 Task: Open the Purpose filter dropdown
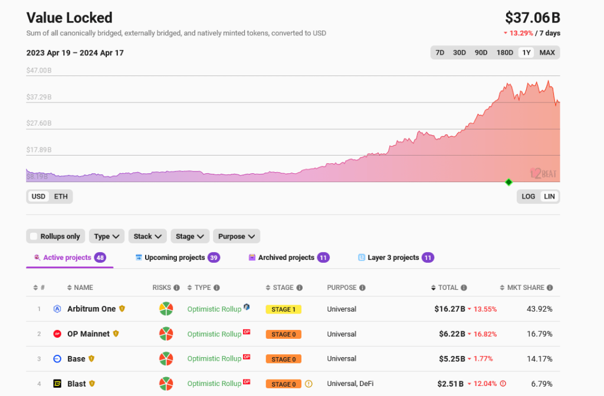pos(236,236)
